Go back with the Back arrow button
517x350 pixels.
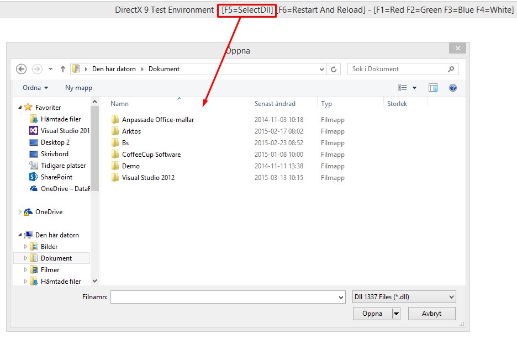click(x=21, y=69)
